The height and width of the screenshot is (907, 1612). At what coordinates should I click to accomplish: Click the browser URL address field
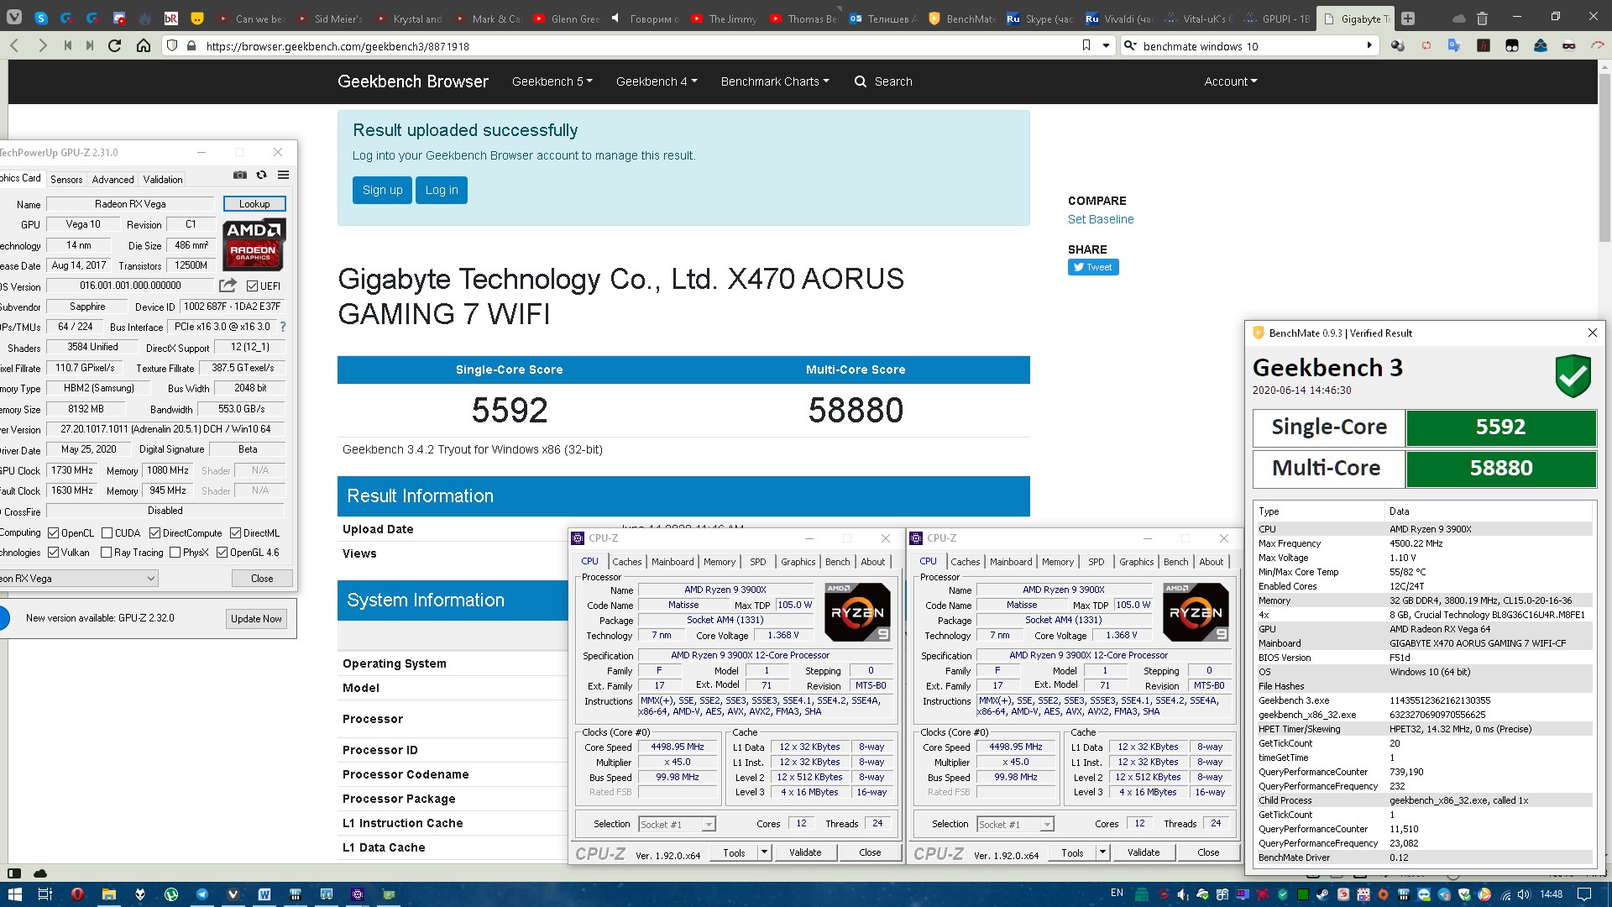click(638, 46)
